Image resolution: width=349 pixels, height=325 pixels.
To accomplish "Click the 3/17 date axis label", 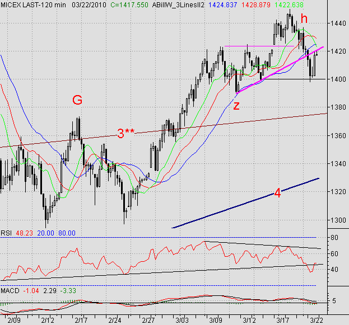I will pos(283,321).
